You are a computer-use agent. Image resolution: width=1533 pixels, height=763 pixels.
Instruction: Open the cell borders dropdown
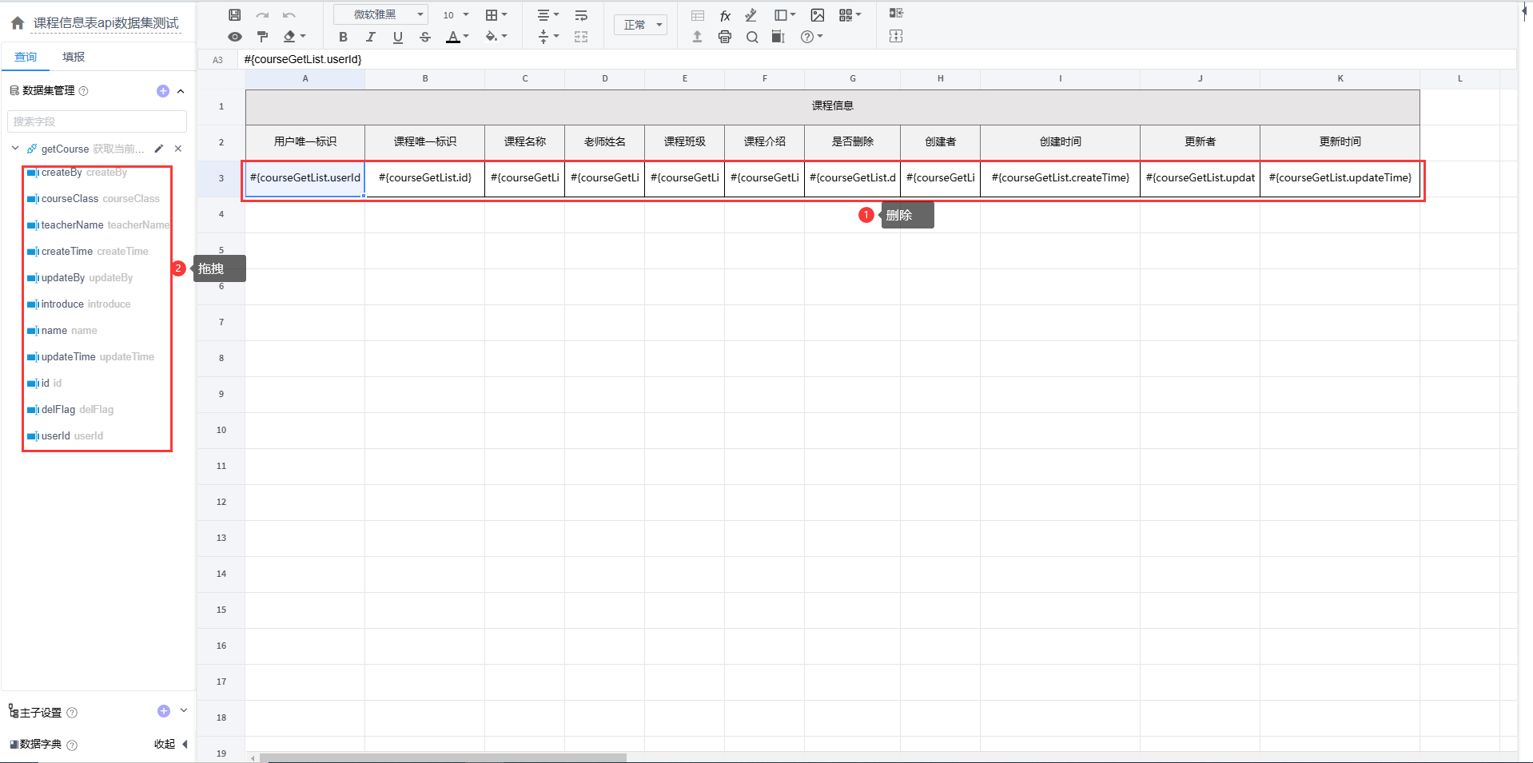click(496, 15)
